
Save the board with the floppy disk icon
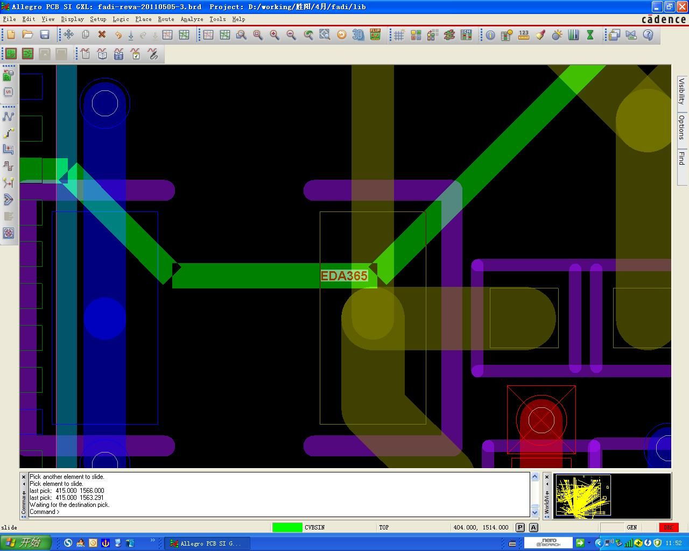point(45,35)
